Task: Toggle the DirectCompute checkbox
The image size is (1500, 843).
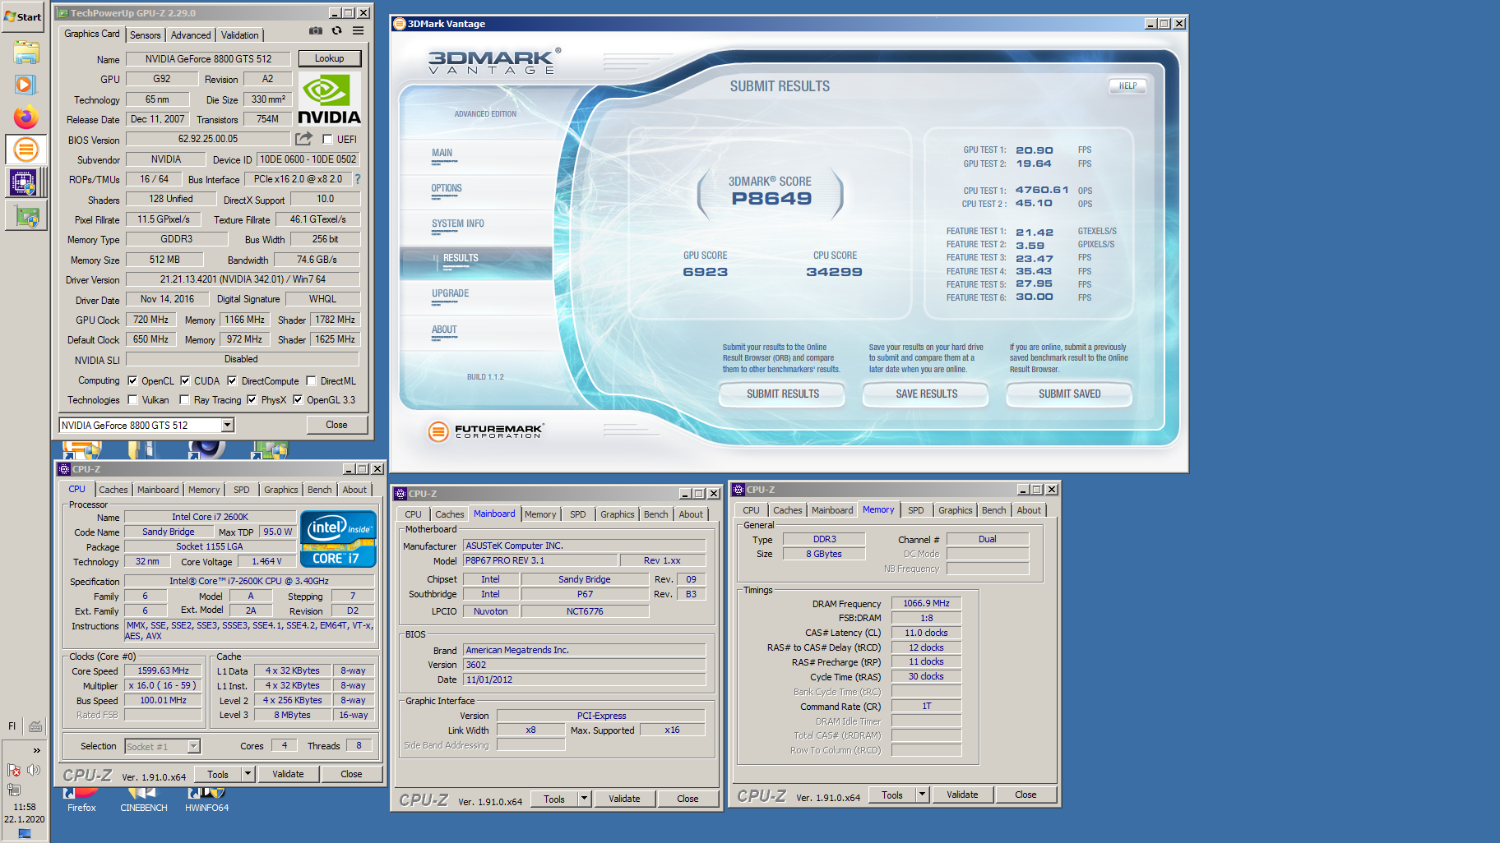Action: [x=232, y=380]
